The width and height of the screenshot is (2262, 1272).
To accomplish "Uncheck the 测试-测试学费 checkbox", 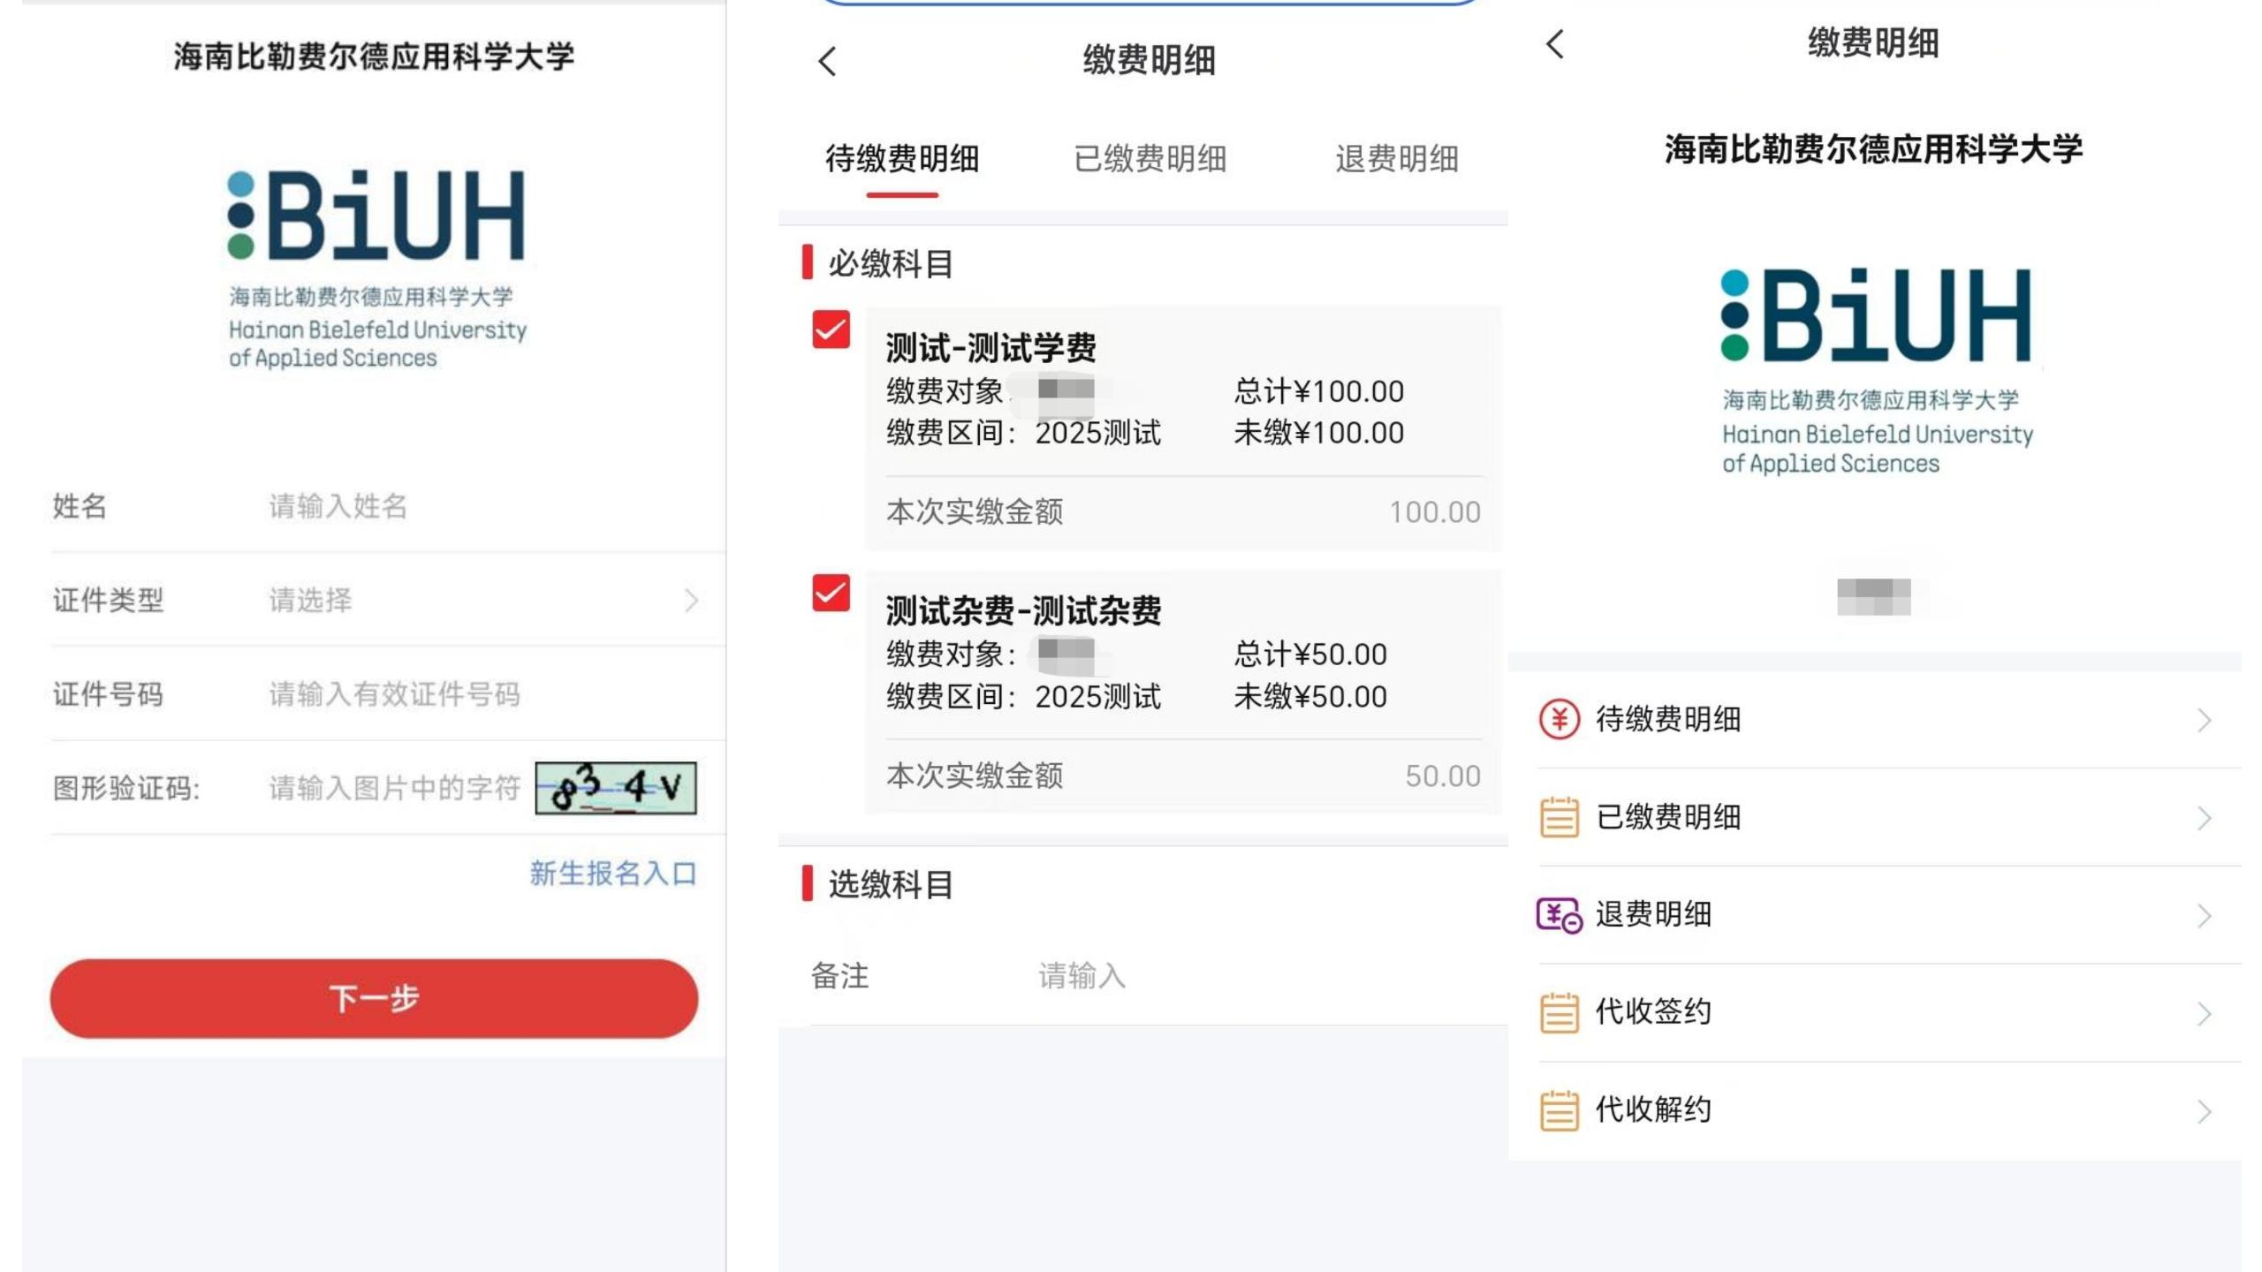I will 831,329.
